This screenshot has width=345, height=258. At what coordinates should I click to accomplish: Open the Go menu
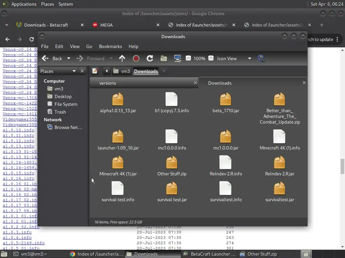tap(89, 46)
